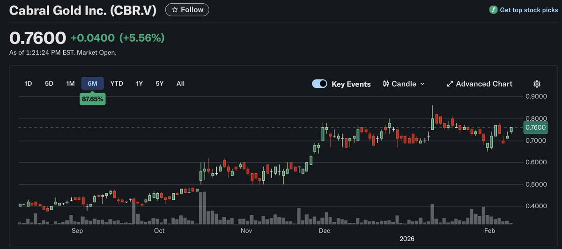The image size is (562, 249).
Task: Select the 1M time range
Action: [x=70, y=84]
